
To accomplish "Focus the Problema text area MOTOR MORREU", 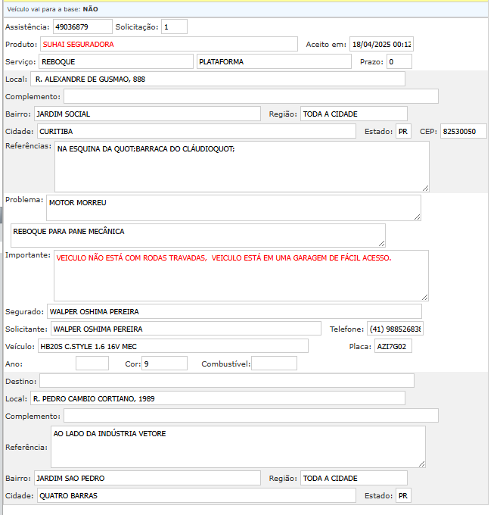I will [233, 208].
